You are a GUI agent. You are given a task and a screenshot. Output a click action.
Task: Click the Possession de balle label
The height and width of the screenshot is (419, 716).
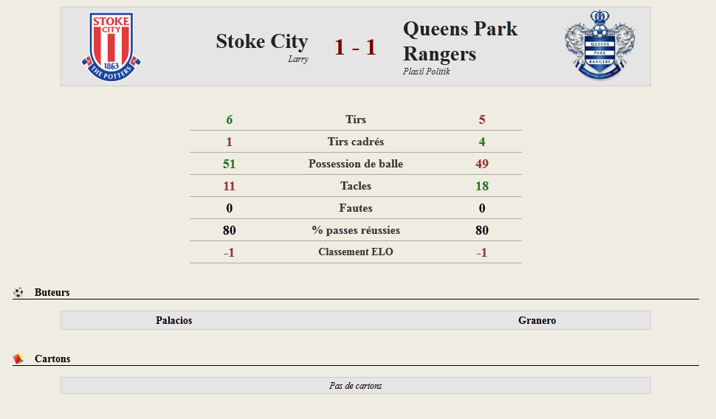point(356,164)
